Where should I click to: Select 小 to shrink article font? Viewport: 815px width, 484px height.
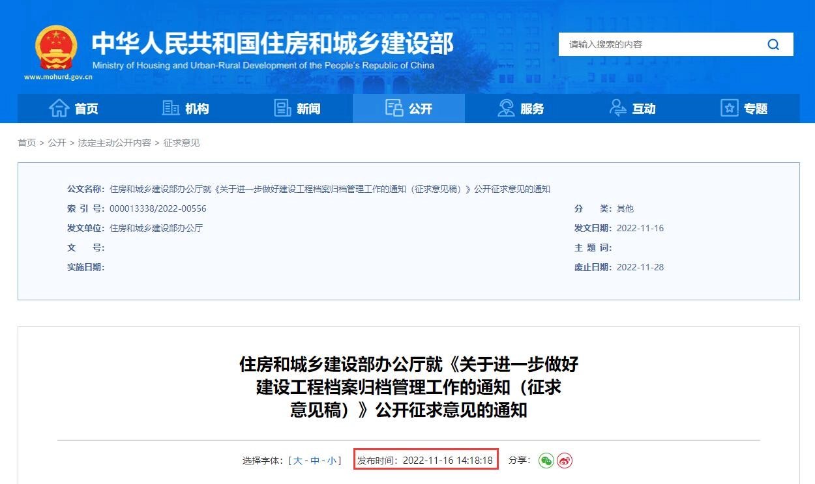point(333,459)
